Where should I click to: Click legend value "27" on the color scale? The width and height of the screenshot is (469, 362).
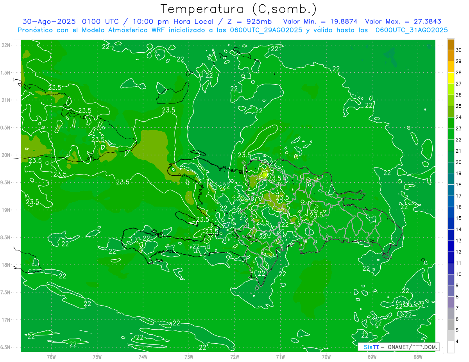459,84
